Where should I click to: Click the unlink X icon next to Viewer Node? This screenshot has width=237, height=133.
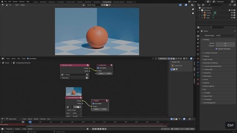(x=110, y=5)
